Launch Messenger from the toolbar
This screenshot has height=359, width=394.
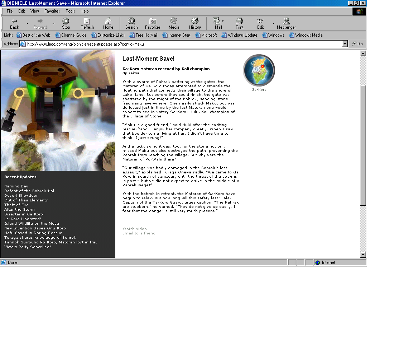pos(286,24)
